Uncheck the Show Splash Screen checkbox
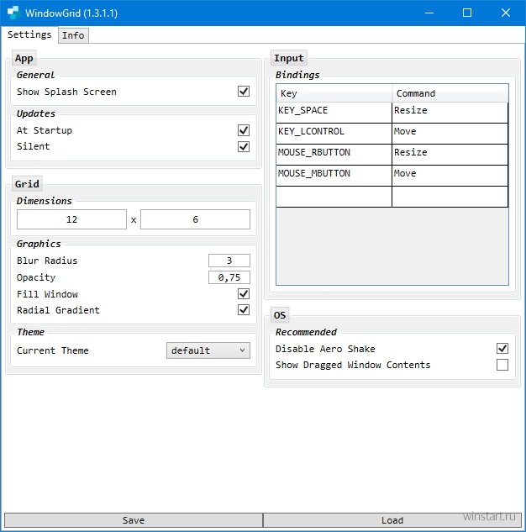The width and height of the screenshot is (526, 532). (244, 92)
